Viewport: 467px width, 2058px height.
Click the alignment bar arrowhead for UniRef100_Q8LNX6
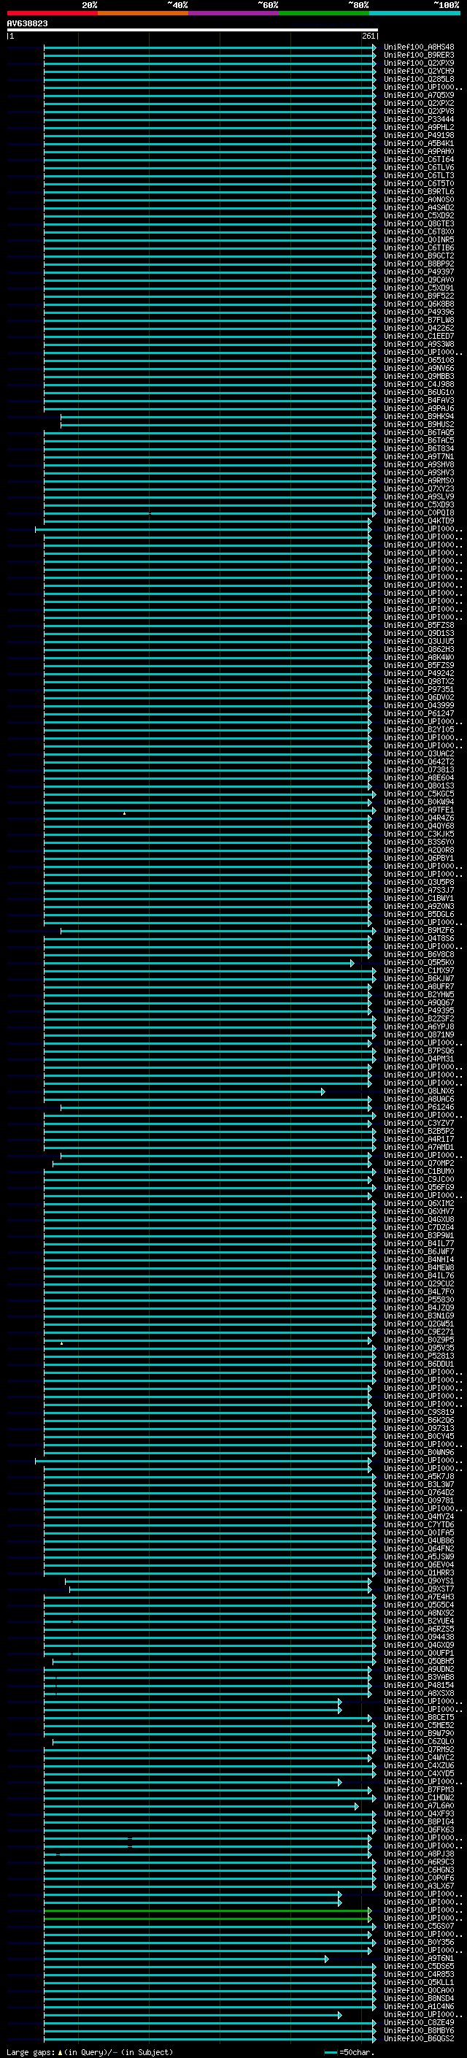pyautogui.click(x=323, y=1091)
